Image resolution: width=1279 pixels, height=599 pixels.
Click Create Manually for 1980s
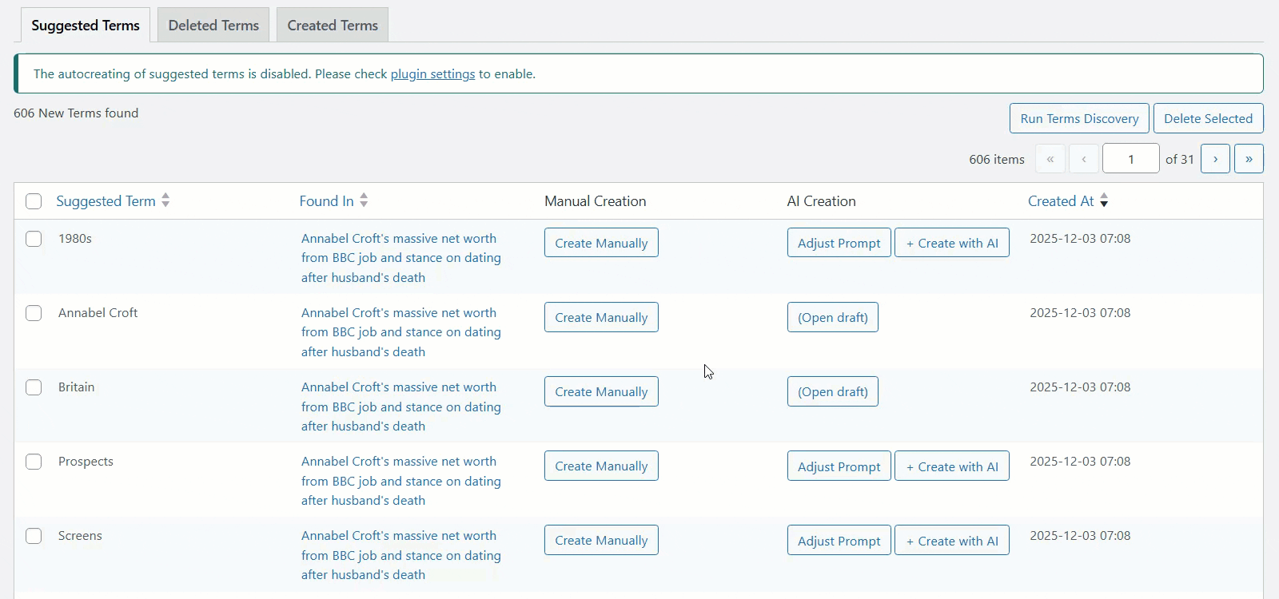click(601, 243)
